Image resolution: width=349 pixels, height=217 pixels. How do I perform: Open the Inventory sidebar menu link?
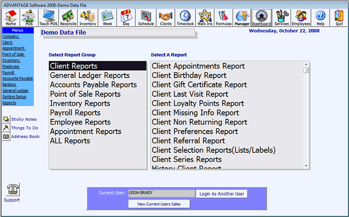tap(12, 60)
